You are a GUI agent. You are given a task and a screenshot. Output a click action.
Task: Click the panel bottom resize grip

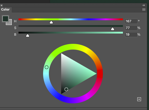click(x=73, y=108)
